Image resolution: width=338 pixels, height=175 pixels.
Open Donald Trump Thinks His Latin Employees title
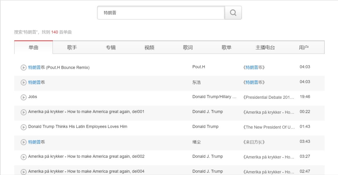coord(78,127)
